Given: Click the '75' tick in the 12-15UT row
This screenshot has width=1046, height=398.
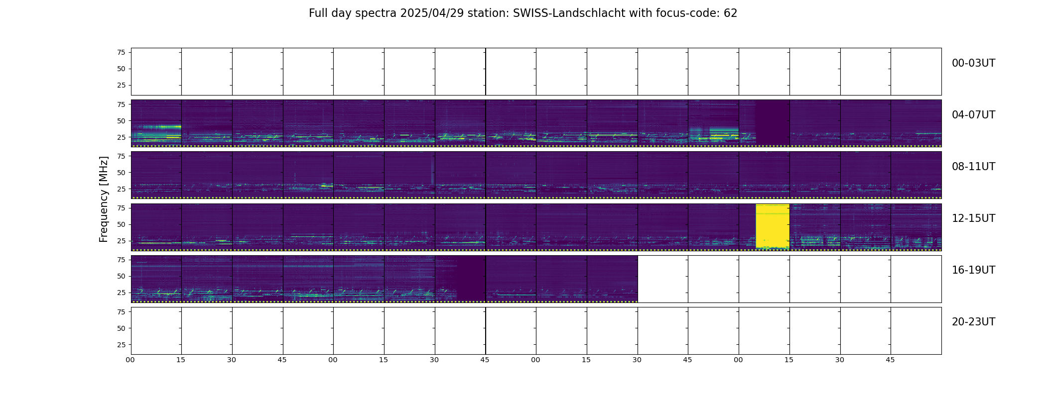Looking at the screenshot, I should [121, 207].
